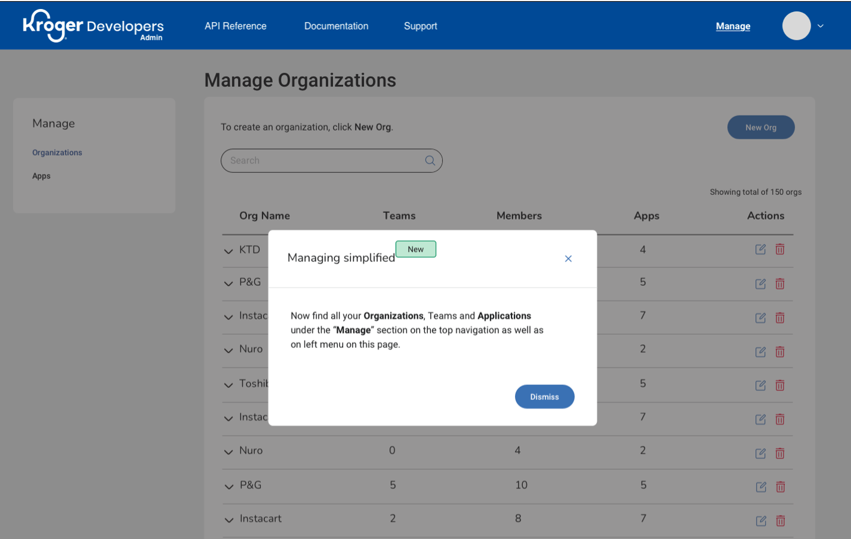Screen dimensions: 851x539
Task: Go home via Kroger Developers logo
Action: [x=93, y=26]
